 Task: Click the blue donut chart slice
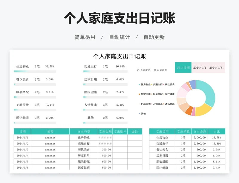click(x=193, y=84)
